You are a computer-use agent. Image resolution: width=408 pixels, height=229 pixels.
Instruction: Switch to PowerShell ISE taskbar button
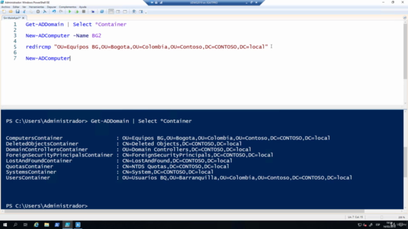click(68, 225)
